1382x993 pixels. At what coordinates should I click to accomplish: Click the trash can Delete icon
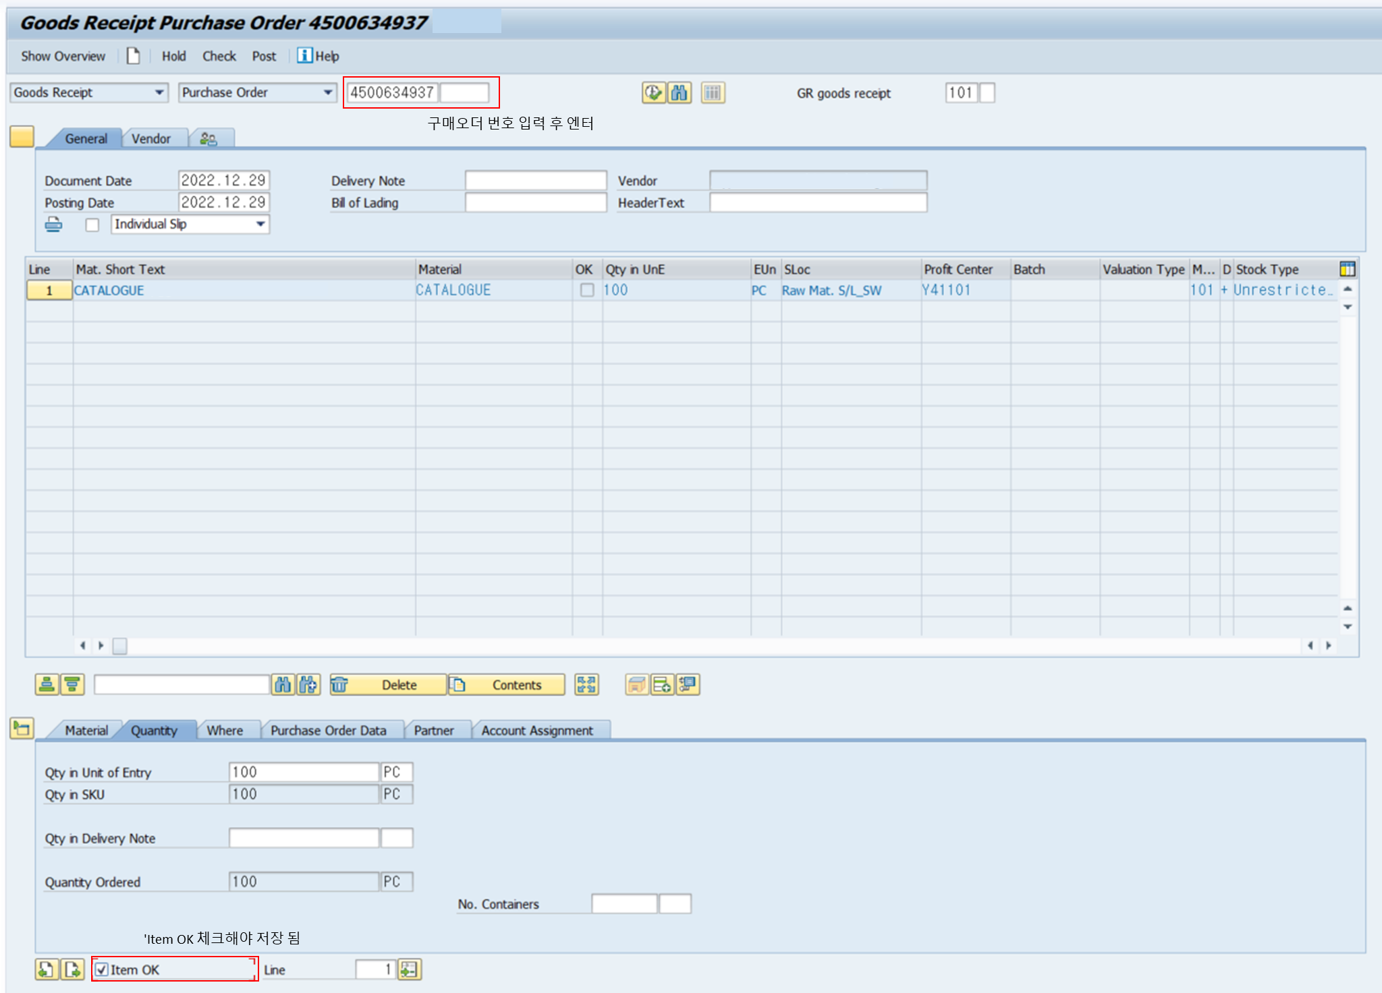pos(339,685)
